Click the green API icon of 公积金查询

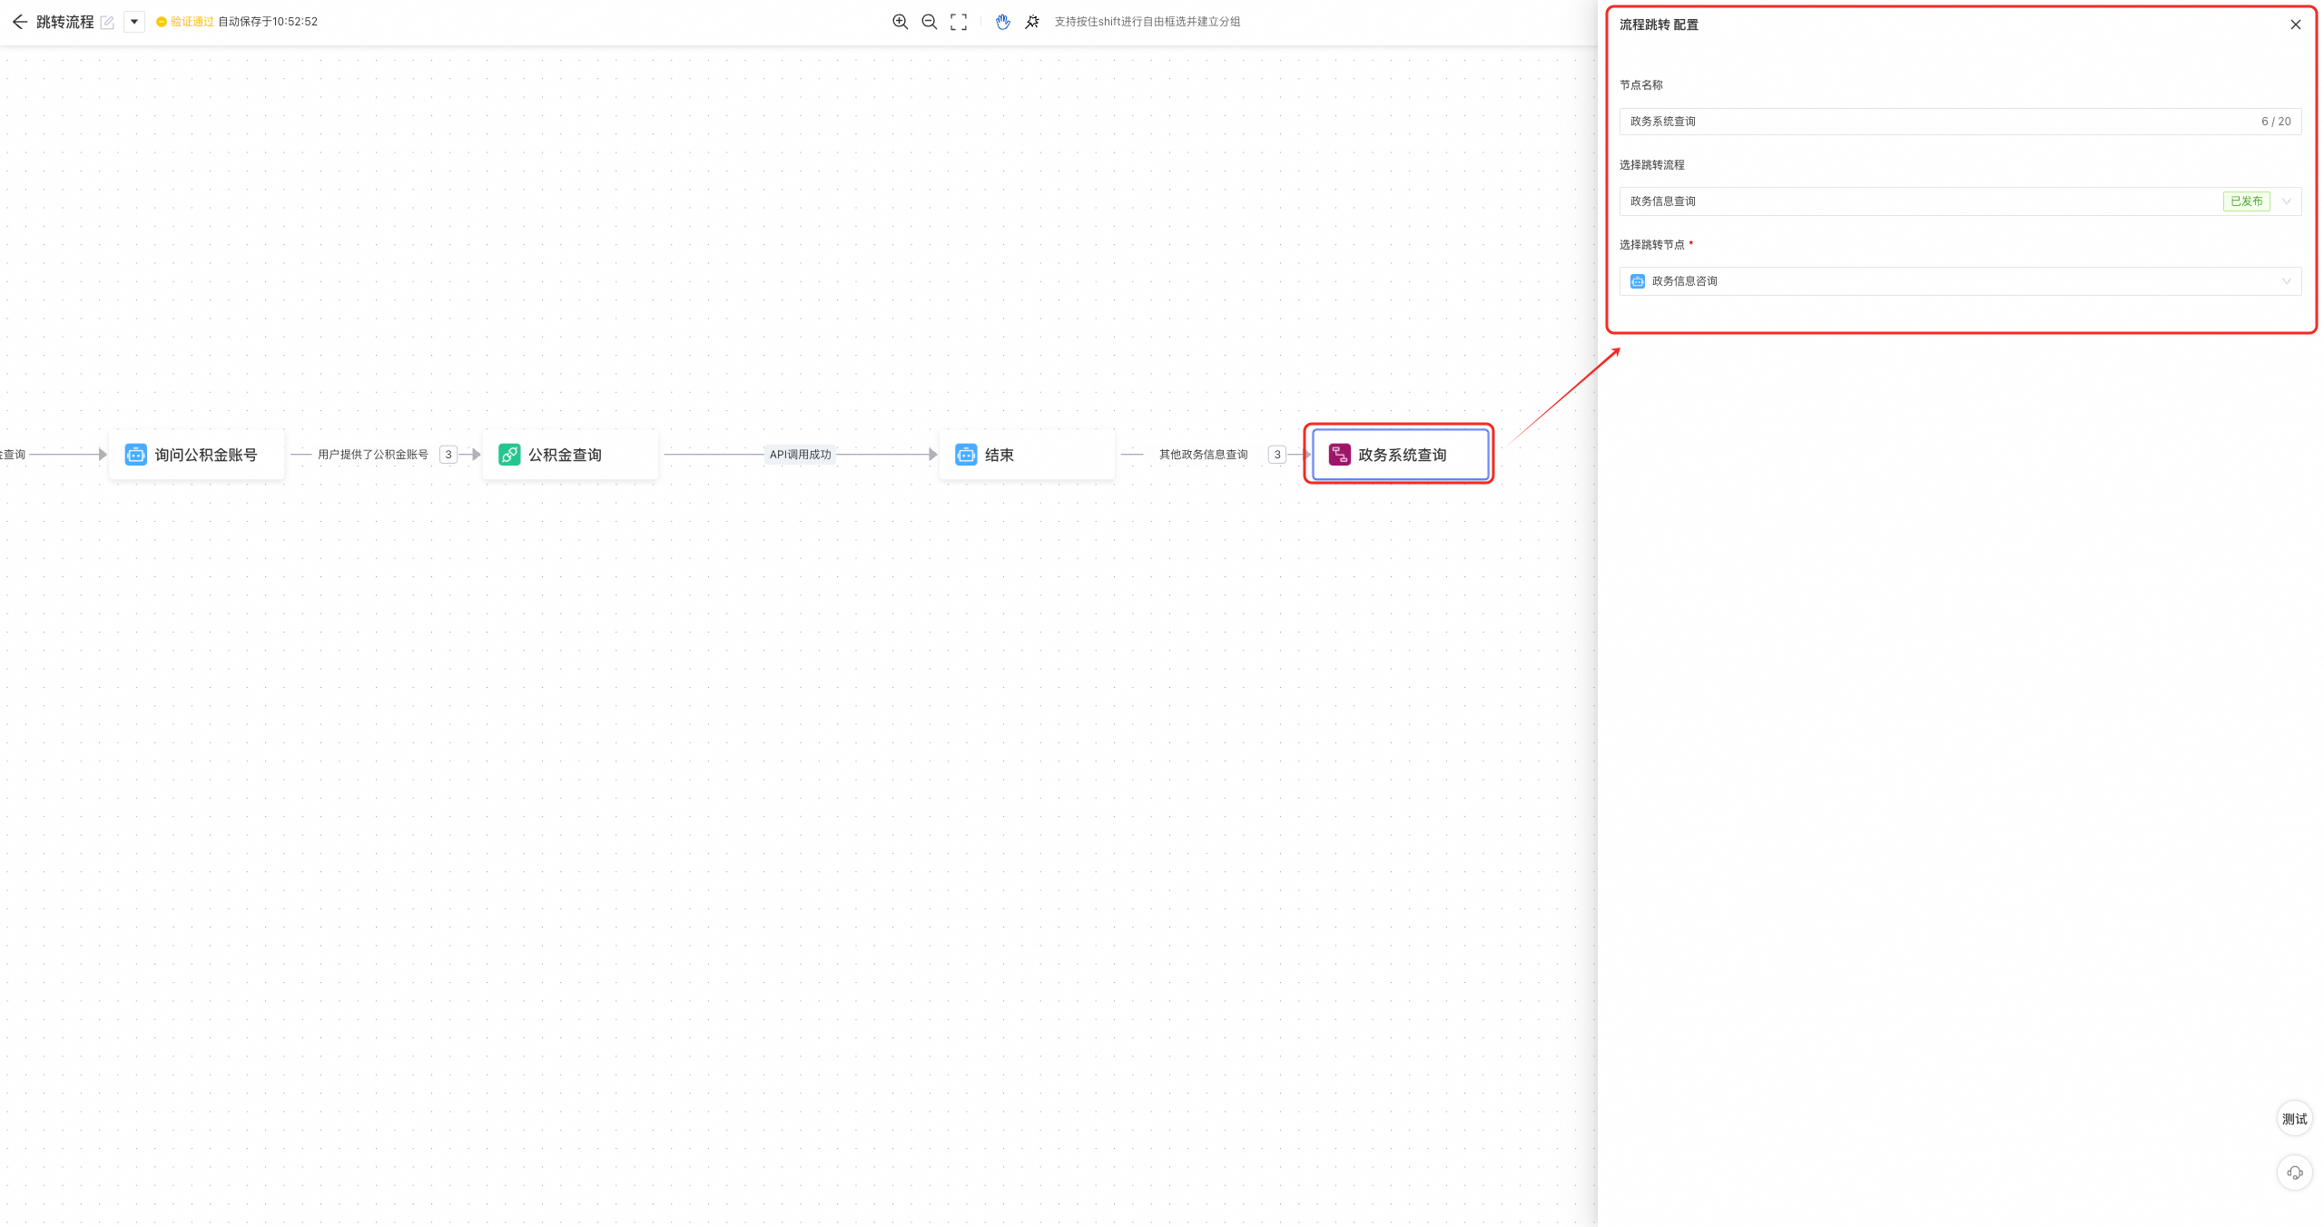pyautogui.click(x=510, y=455)
